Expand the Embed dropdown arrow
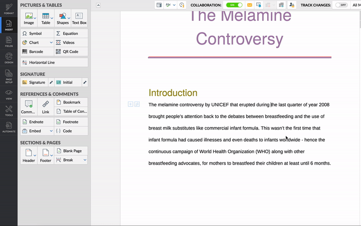Screen dimensions: 361x226 pyautogui.click(x=51, y=131)
